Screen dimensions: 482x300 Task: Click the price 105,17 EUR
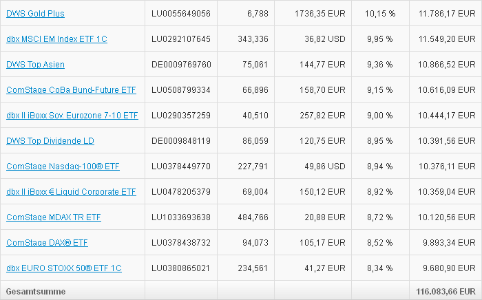tap(322, 243)
